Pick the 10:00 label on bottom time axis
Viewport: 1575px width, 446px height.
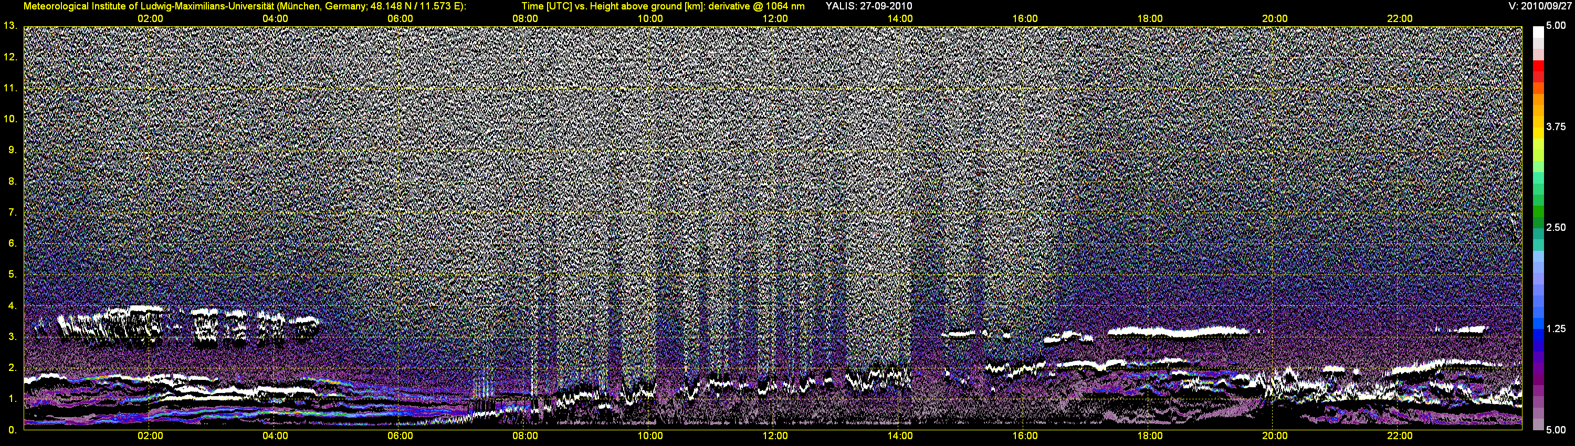pos(650,436)
